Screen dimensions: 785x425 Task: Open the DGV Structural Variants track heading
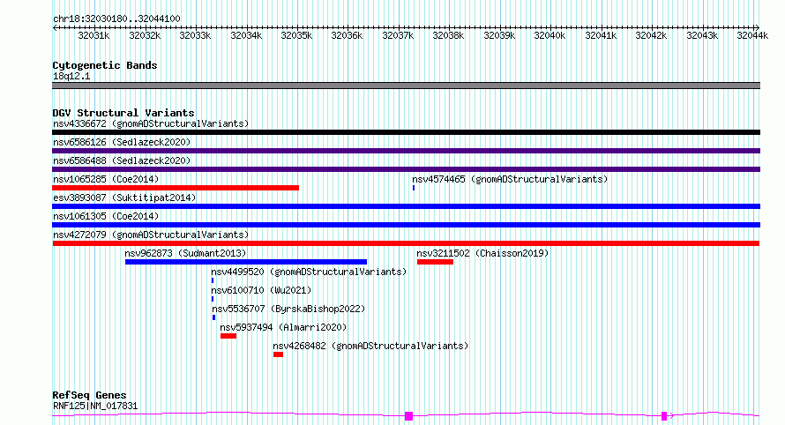coord(123,113)
